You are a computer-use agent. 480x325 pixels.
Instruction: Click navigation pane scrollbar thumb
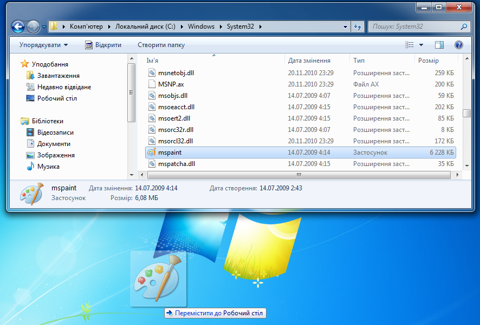131,92
